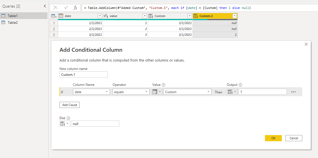The width and height of the screenshot is (318, 158).
Task: Click the fx function icon
Action: click(x=75, y=8)
